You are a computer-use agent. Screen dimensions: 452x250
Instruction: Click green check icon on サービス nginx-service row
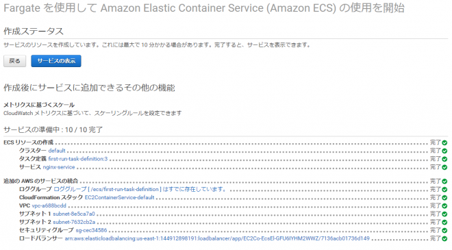click(444, 167)
